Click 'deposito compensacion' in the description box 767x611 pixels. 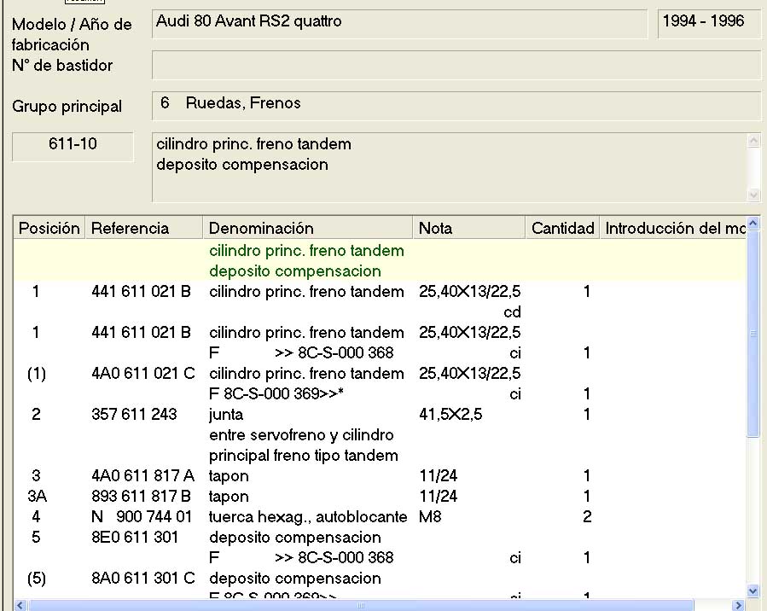click(242, 165)
